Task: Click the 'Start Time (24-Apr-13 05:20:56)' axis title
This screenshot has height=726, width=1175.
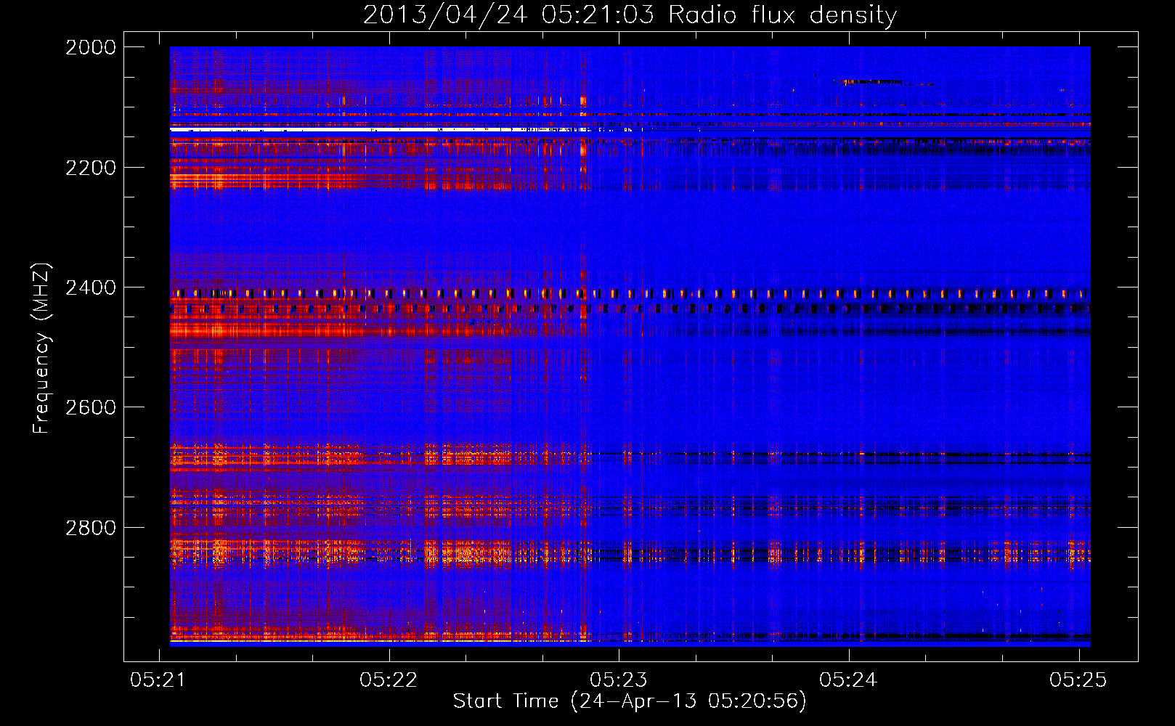Action: [x=630, y=701]
